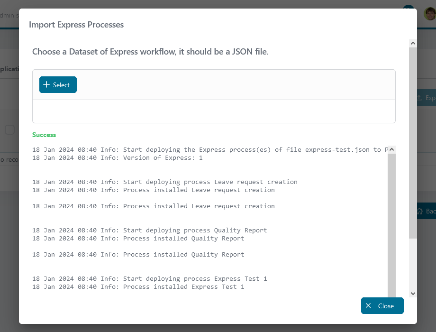Click 'Start deploying process Leave request creation' line
436x332 pixels.
click(165, 182)
